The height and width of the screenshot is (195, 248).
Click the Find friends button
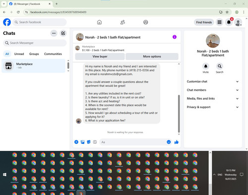click(204, 22)
